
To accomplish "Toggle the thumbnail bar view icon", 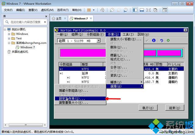I will (x=142, y=10).
